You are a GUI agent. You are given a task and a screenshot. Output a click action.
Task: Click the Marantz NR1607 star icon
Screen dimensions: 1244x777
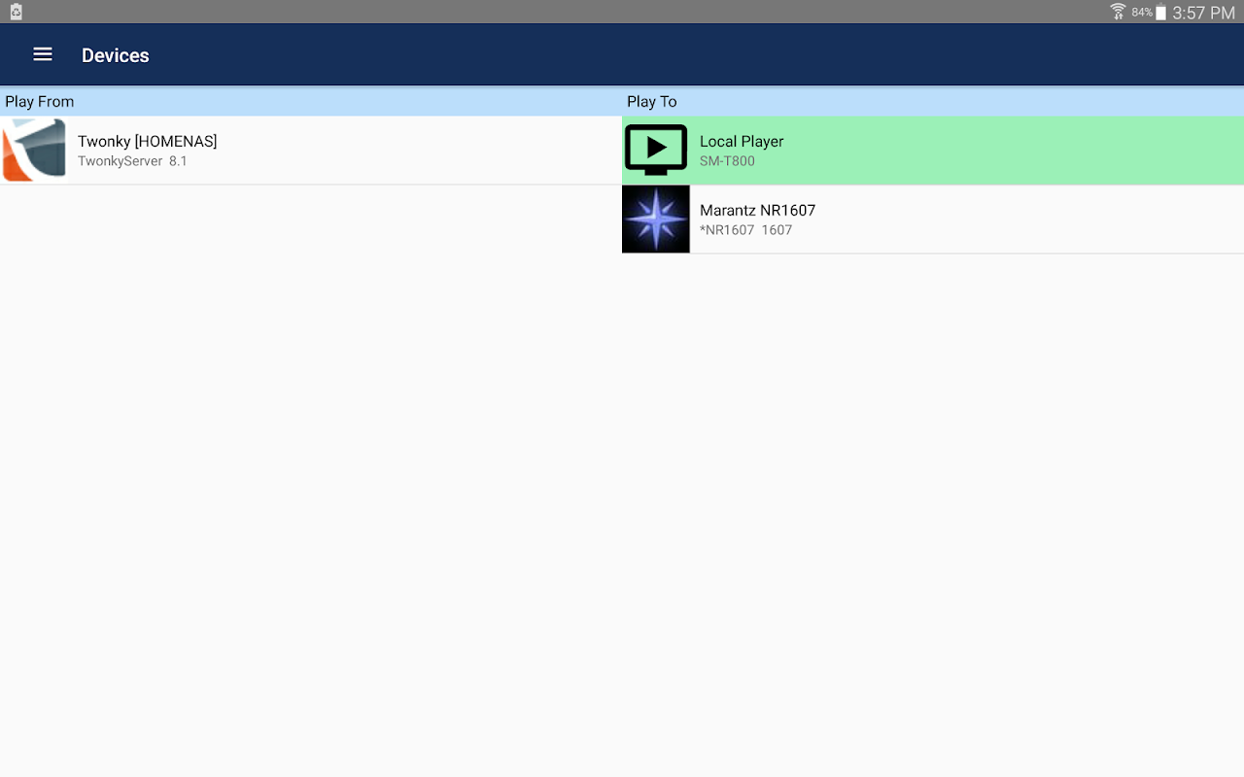click(656, 220)
